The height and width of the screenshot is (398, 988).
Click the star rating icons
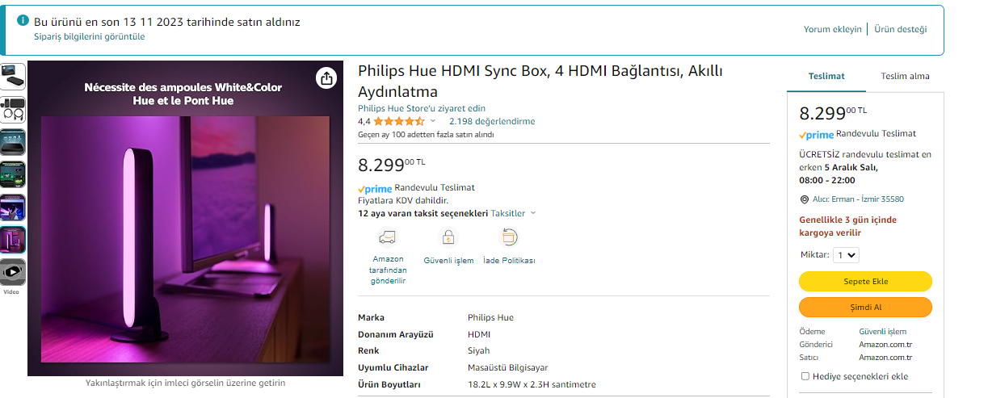pyautogui.click(x=399, y=121)
